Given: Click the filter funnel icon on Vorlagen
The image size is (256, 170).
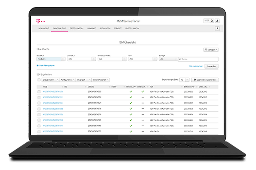Looking at the screenshot, I should point(207,50).
